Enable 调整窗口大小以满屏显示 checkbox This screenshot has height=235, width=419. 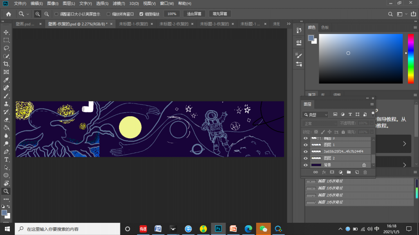pyautogui.click(x=56, y=14)
